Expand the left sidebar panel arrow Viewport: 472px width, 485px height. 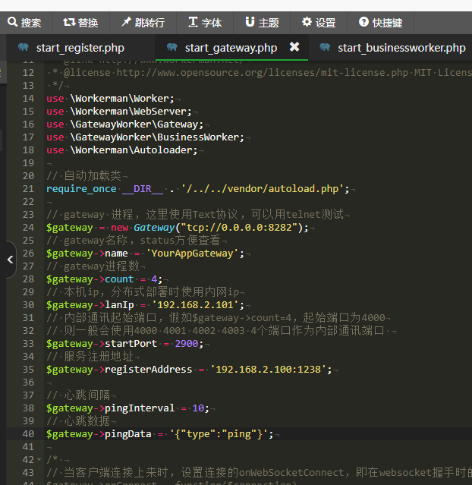[9, 260]
